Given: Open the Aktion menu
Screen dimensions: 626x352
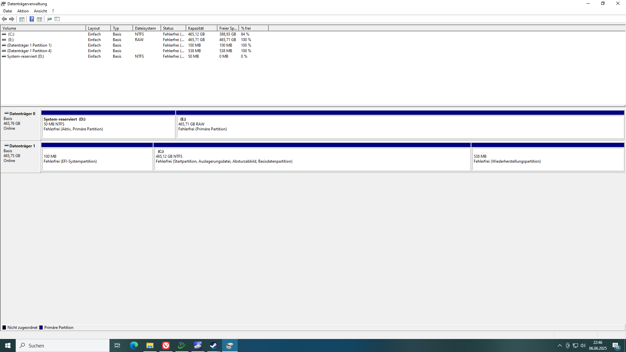Looking at the screenshot, I should pyautogui.click(x=23, y=11).
